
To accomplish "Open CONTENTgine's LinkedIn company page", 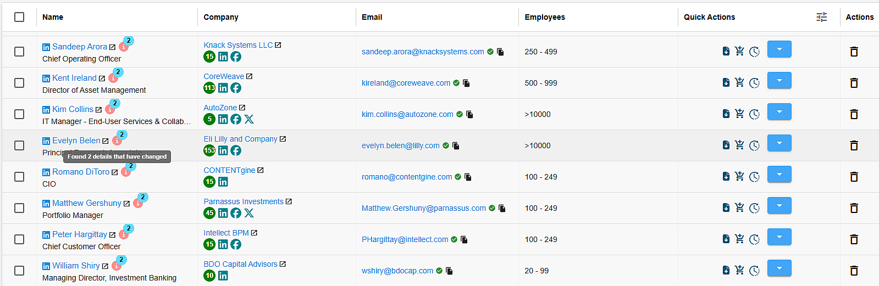I will pyautogui.click(x=223, y=182).
